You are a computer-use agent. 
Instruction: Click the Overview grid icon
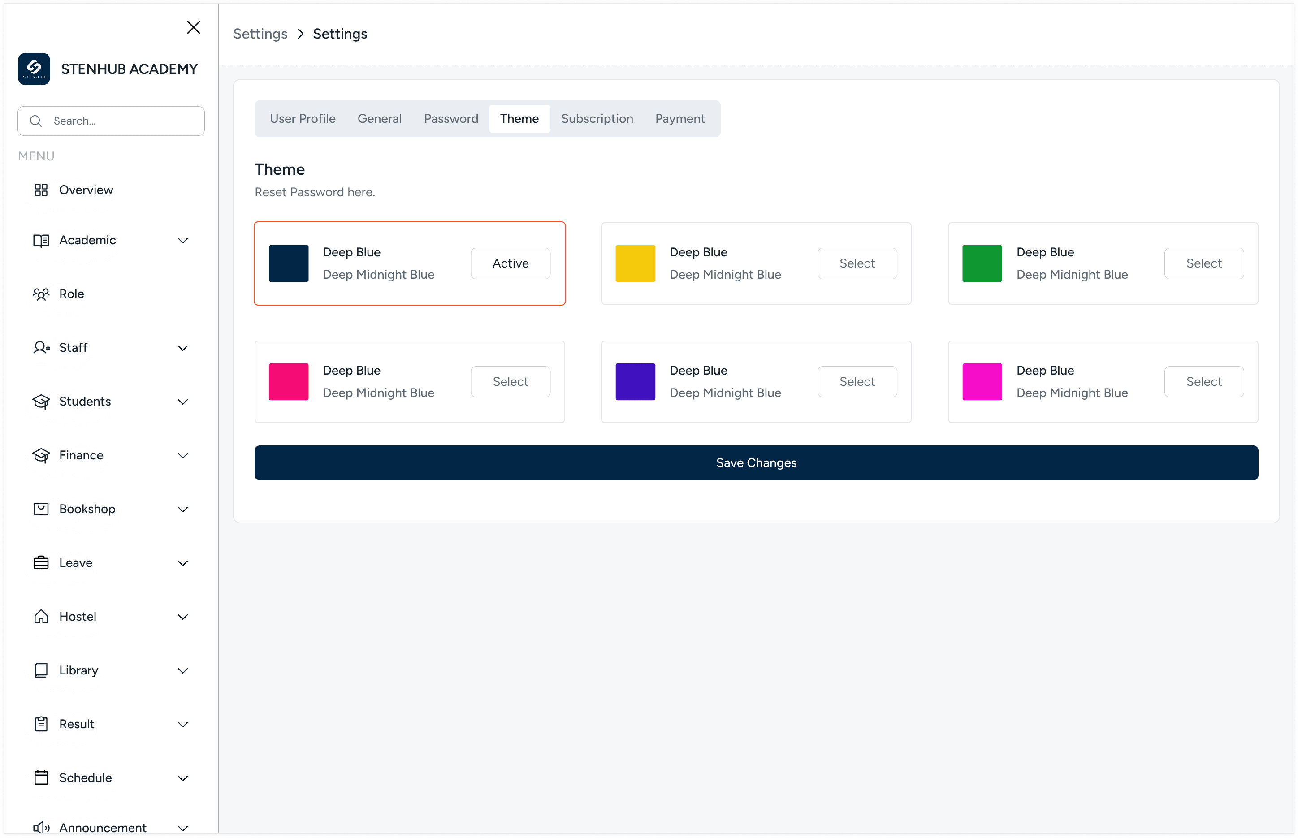[x=41, y=190]
